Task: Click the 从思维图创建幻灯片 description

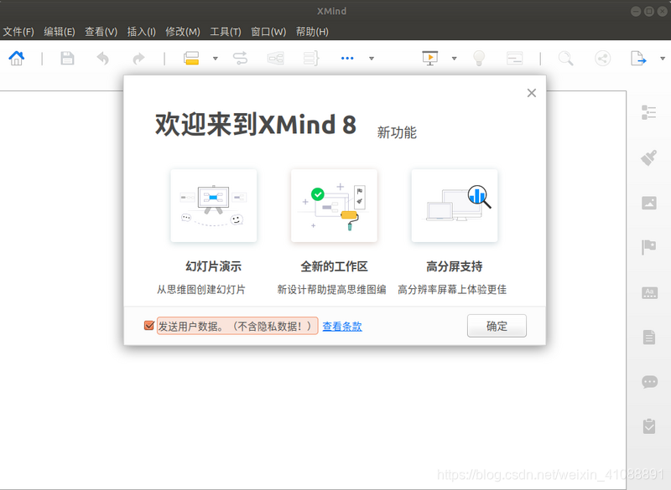Action: (x=201, y=290)
